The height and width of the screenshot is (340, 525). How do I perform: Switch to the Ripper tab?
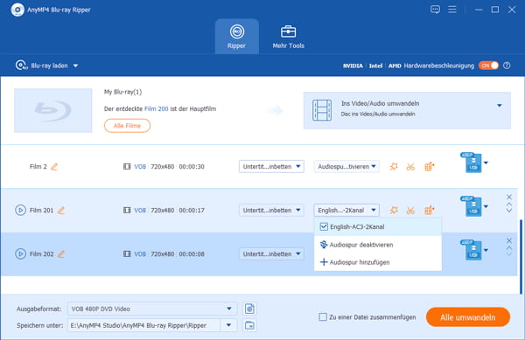point(237,37)
